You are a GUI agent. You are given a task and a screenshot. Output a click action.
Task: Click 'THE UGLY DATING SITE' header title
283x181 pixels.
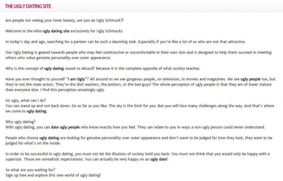coord(28,6)
